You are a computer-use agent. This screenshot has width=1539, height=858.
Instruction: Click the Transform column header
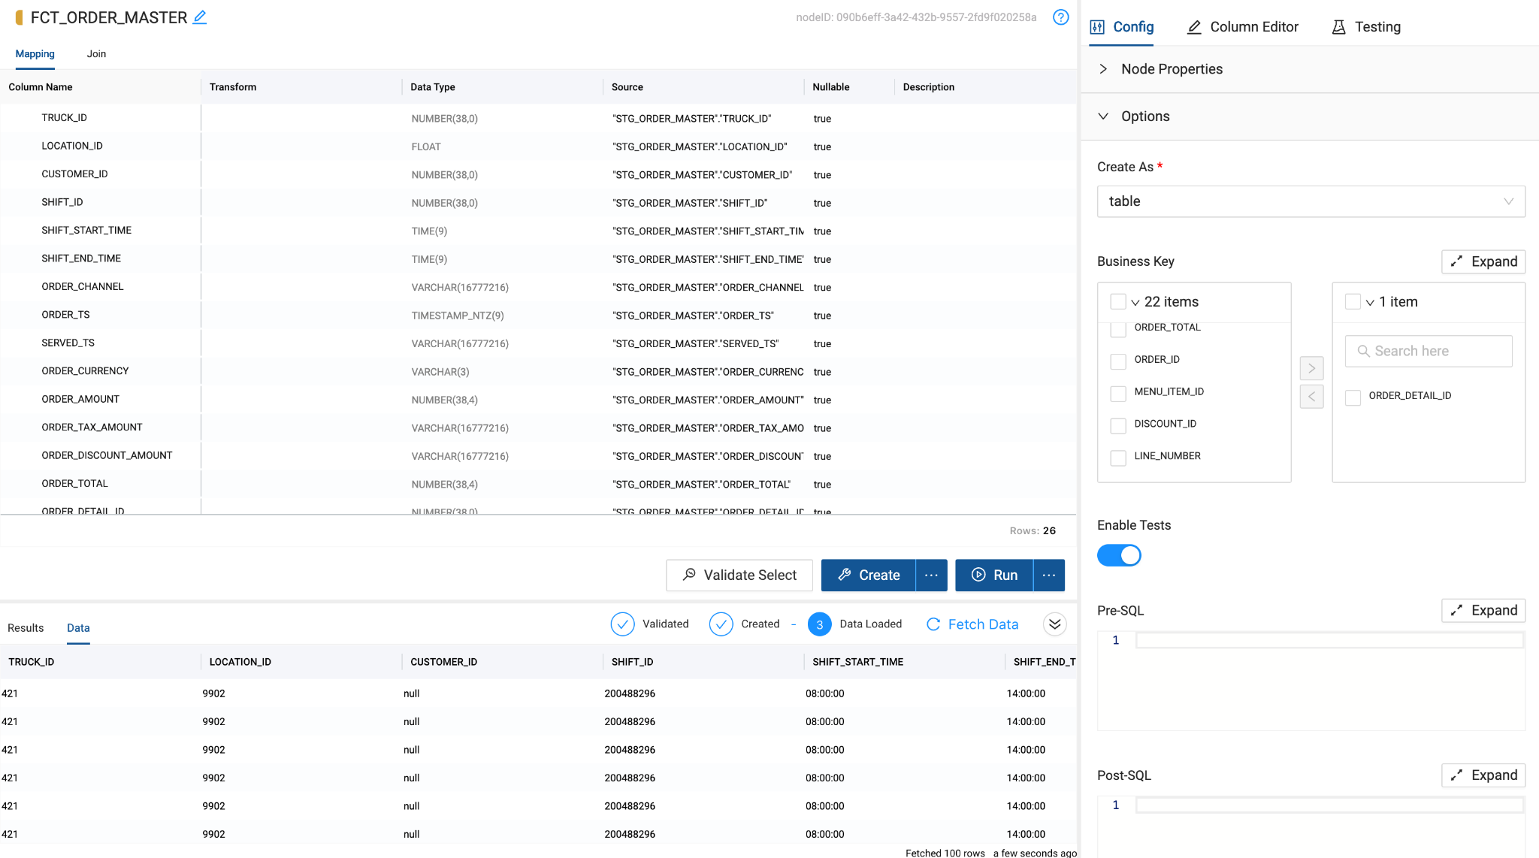pyautogui.click(x=233, y=87)
